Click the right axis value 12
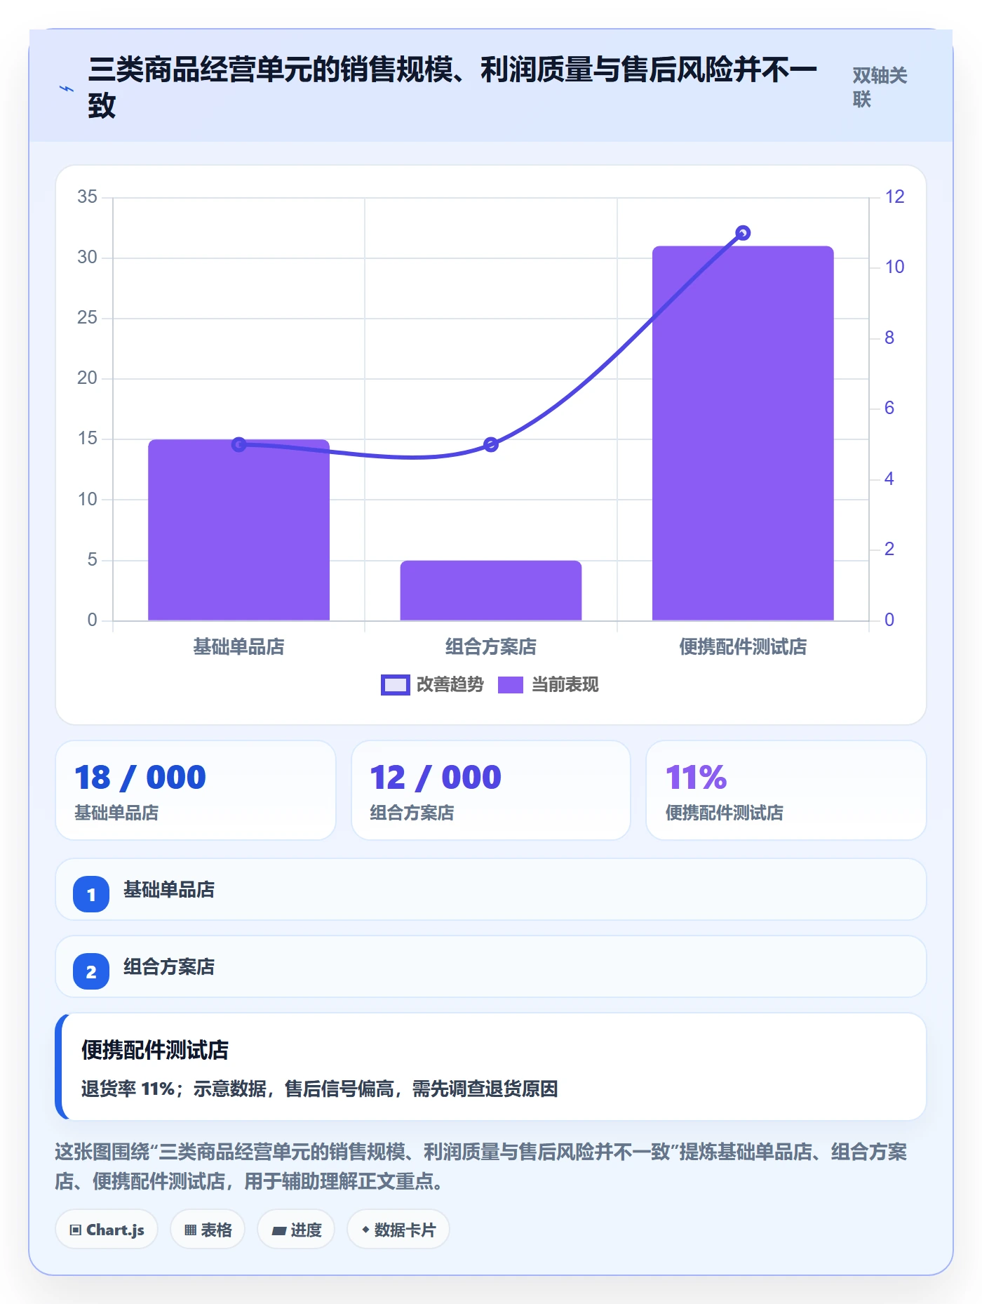Image resolution: width=982 pixels, height=1304 pixels. pyautogui.click(x=894, y=197)
